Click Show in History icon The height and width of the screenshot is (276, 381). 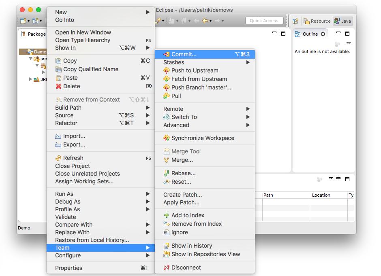[x=167, y=246]
